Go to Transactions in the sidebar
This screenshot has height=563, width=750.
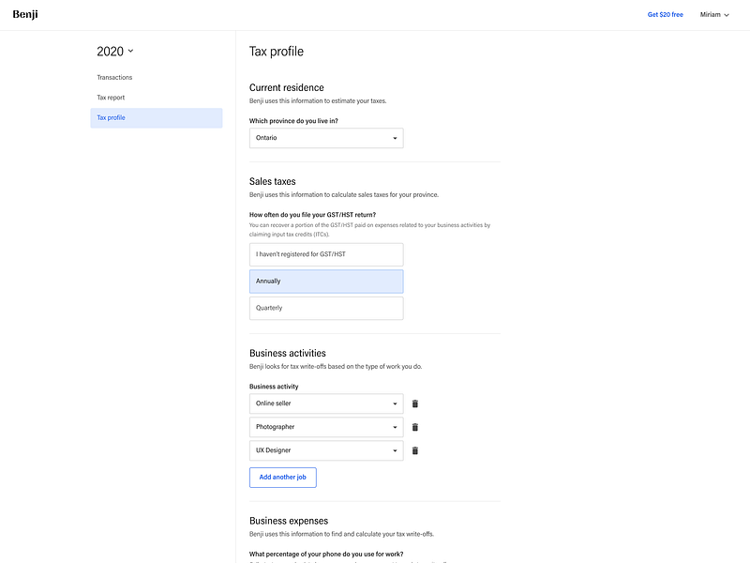[114, 78]
